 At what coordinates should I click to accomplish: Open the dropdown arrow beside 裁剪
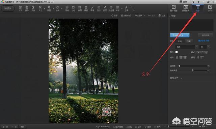53,9
